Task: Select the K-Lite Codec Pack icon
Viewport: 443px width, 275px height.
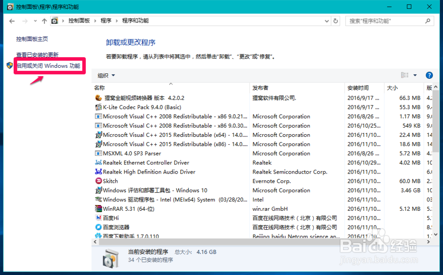Action: 98,107
